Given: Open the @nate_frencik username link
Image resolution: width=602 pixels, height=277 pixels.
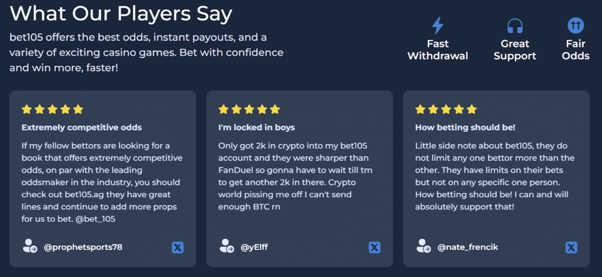Looking at the screenshot, I should [x=467, y=247].
